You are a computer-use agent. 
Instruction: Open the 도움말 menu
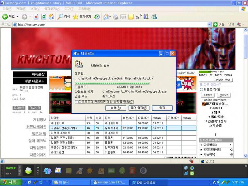tap(85, 9)
